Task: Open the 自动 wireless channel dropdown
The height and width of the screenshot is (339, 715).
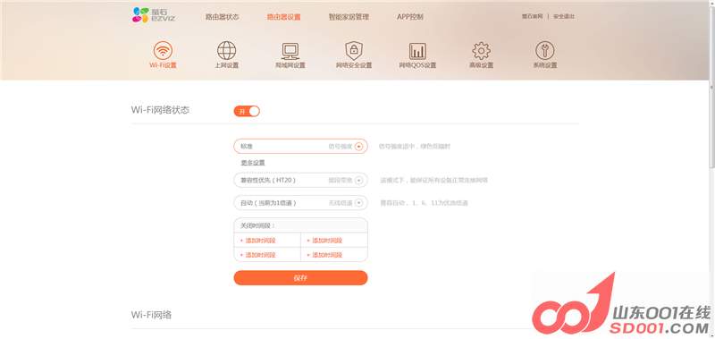Action: (300, 202)
